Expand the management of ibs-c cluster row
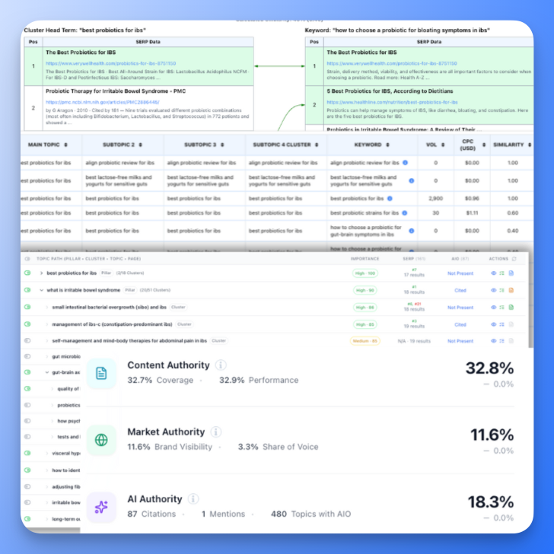Image resolution: width=554 pixels, height=554 pixels. 46,324
